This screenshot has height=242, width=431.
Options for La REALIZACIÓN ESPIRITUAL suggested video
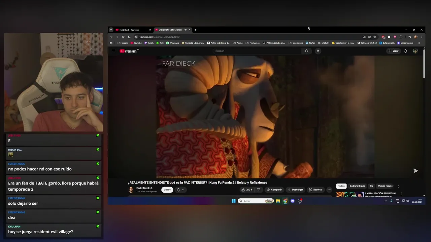click(401, 194)
